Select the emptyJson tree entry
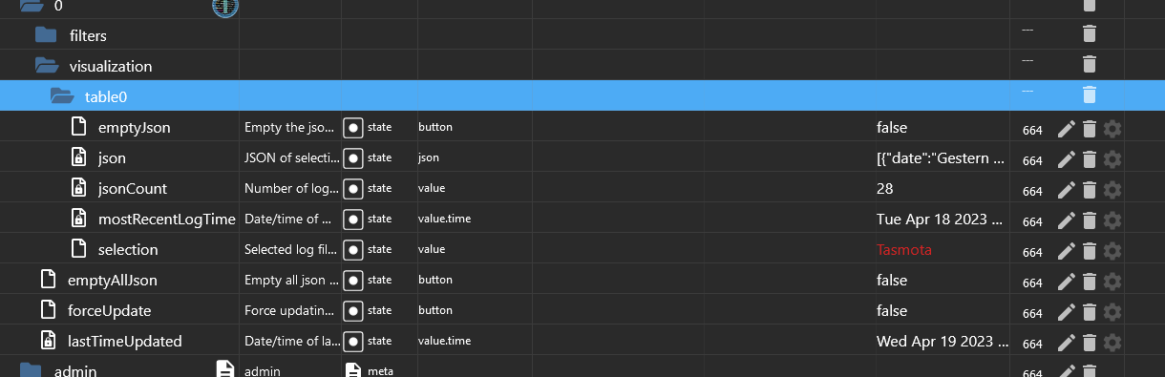The image size is (1165, 377). [x=135, y=128]
